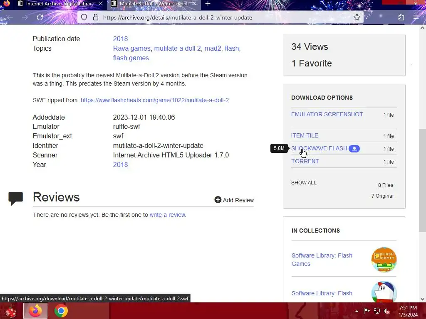Open the flash games topic link
The height and width of the screenshot is (319, 426).
pos(131,58)
